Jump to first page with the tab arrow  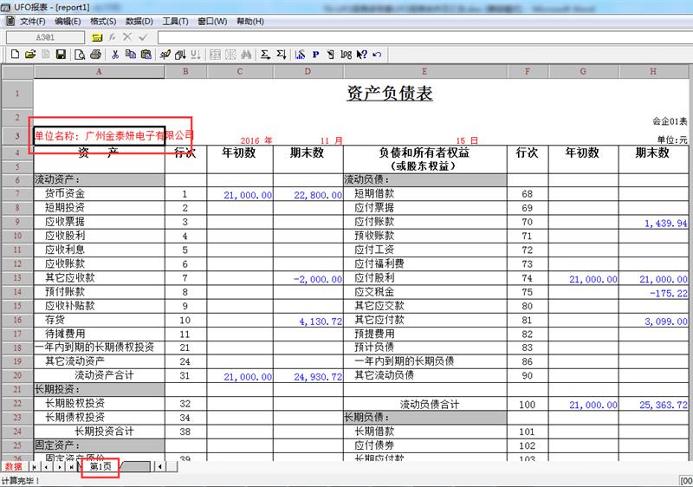point(35,467)
